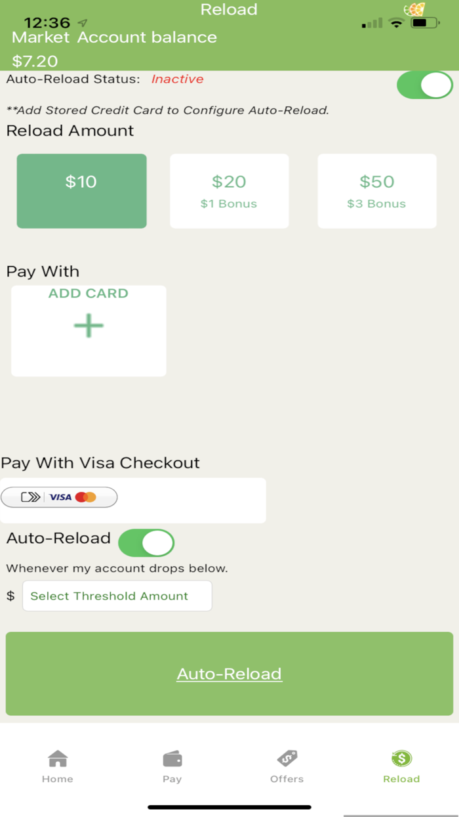Tap the Reload dollar coin icon

click(x=401, y=759)
